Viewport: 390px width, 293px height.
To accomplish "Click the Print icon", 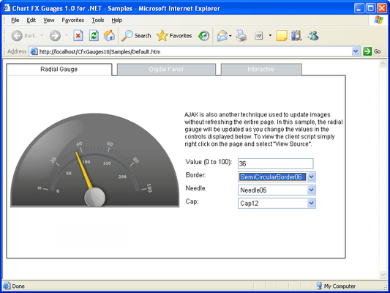I will 241,36.
